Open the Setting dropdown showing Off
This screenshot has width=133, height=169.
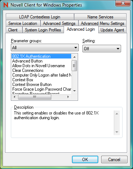102,49
